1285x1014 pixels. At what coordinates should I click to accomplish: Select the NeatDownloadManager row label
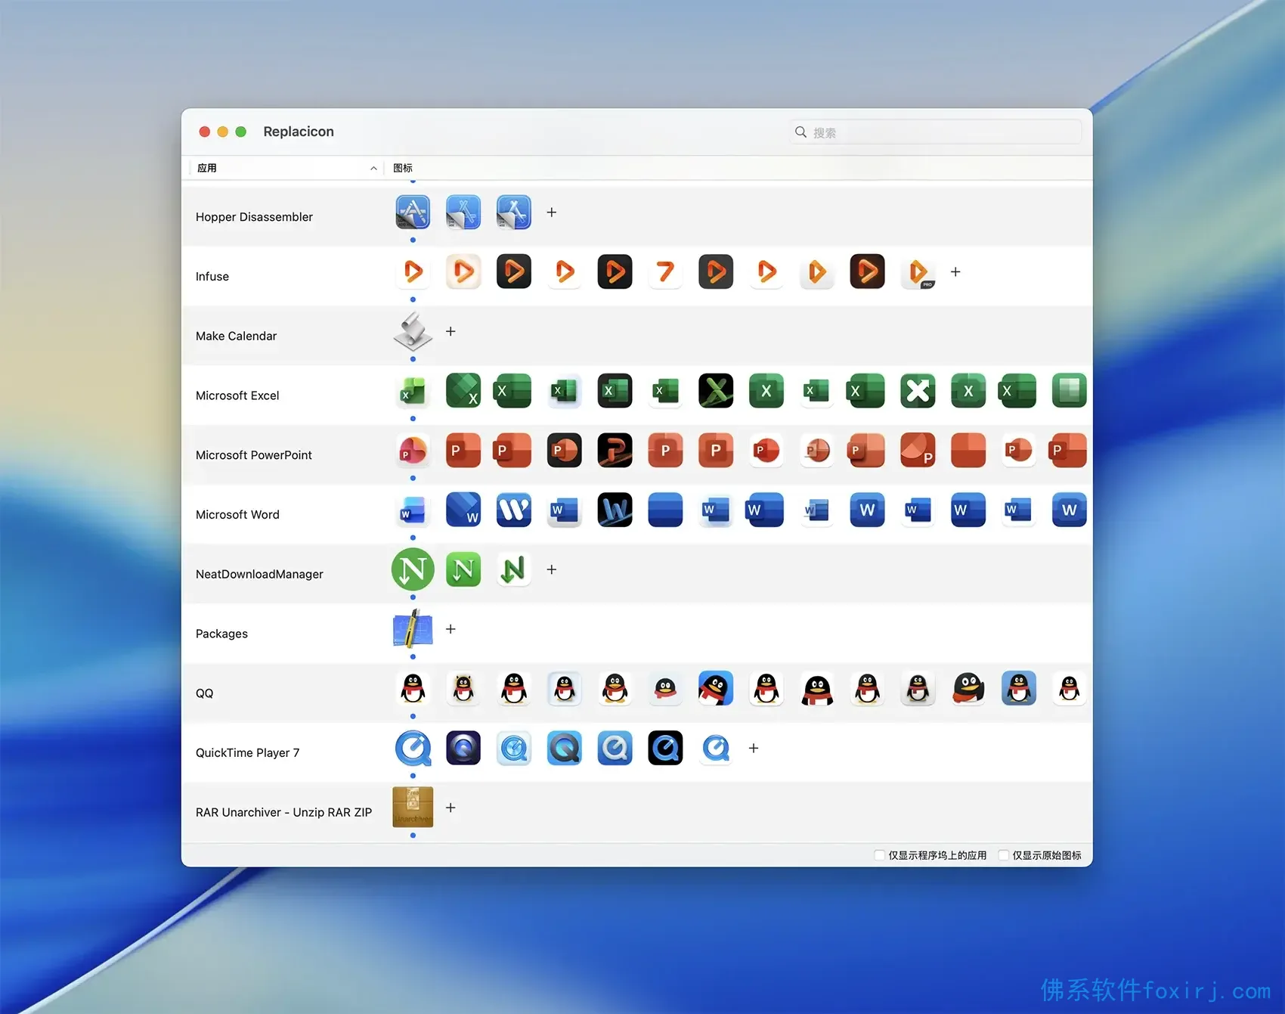coord(259,574)
